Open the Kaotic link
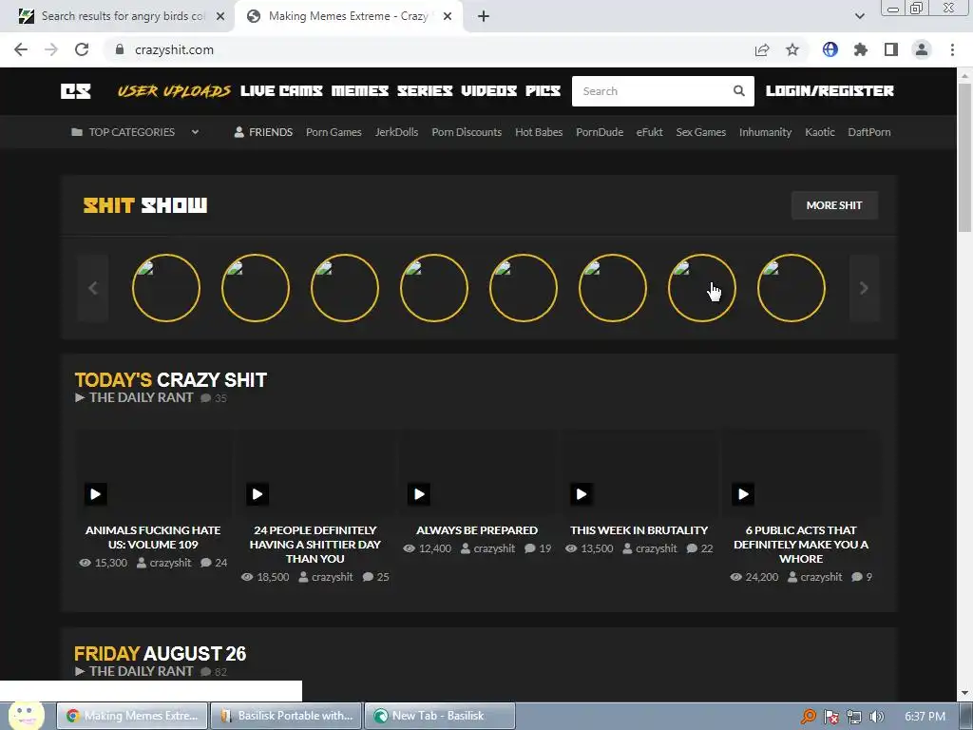 click(x=820, y=131)
